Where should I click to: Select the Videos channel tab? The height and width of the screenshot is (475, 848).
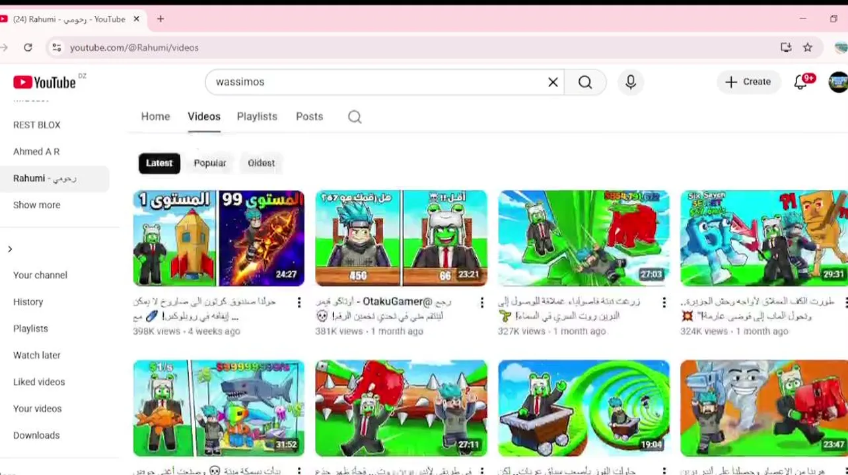coord(204,116)
